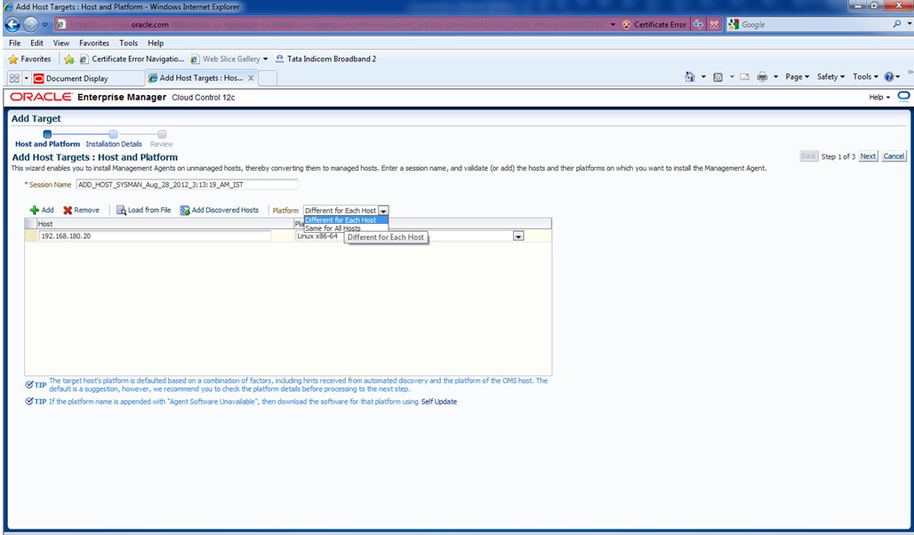Select 'Same for All Hosts' option
914x535 pixels.
tap(333, 228)
